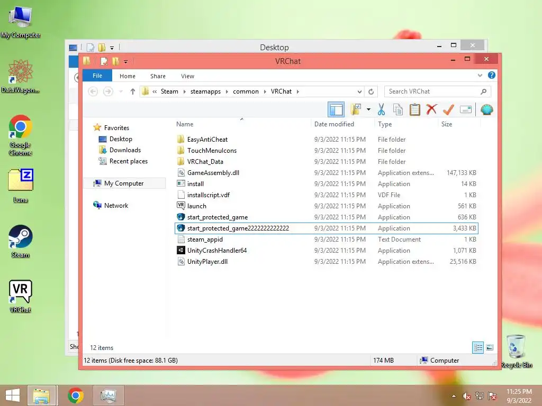The height and width of the screenshot is (406, 542).
Task: Click the Copy icon in toolbar
Action: tap(398, 109)
